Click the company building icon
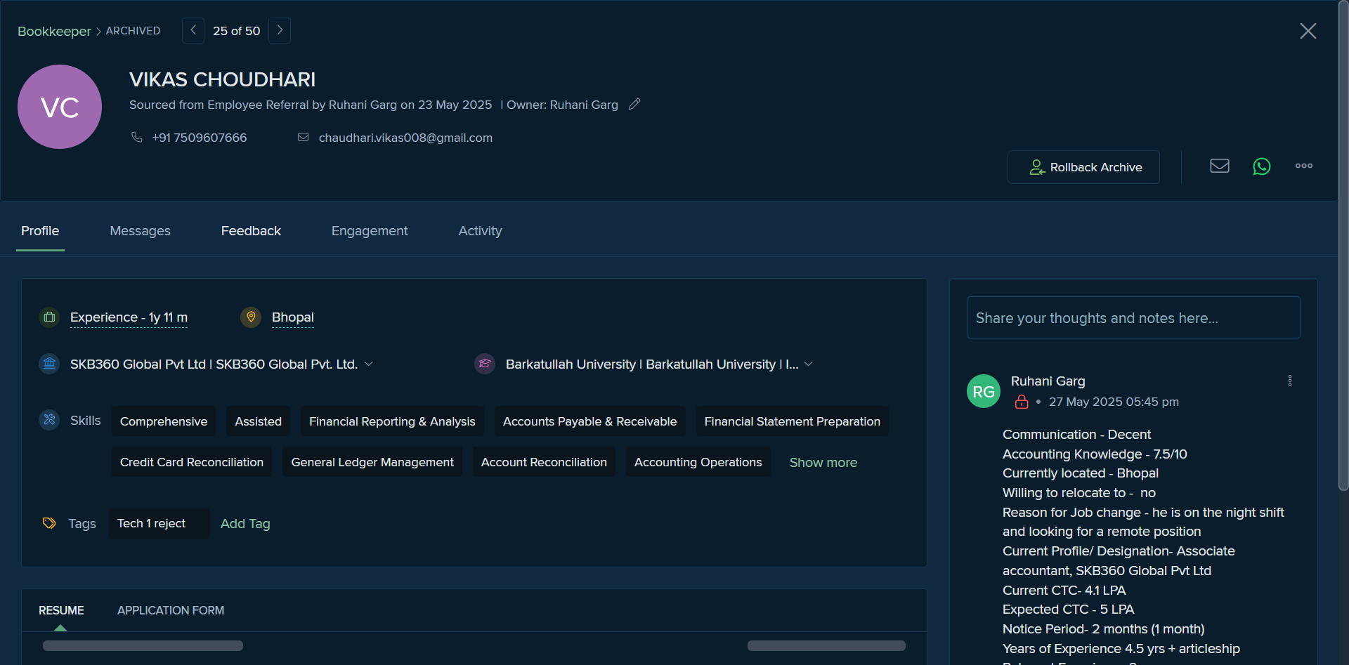Screen dimensions: 1349x665 [x=49, y=364]
